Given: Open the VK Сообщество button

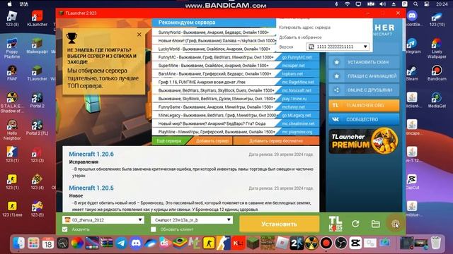Looking at the screenshot, I should (364, 119).
